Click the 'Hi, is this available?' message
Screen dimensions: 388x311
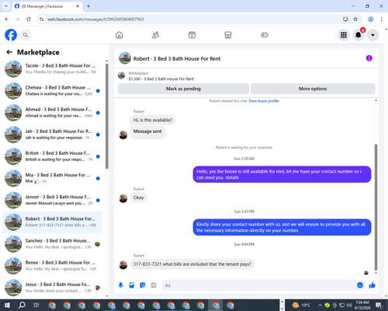coord(153,120)
